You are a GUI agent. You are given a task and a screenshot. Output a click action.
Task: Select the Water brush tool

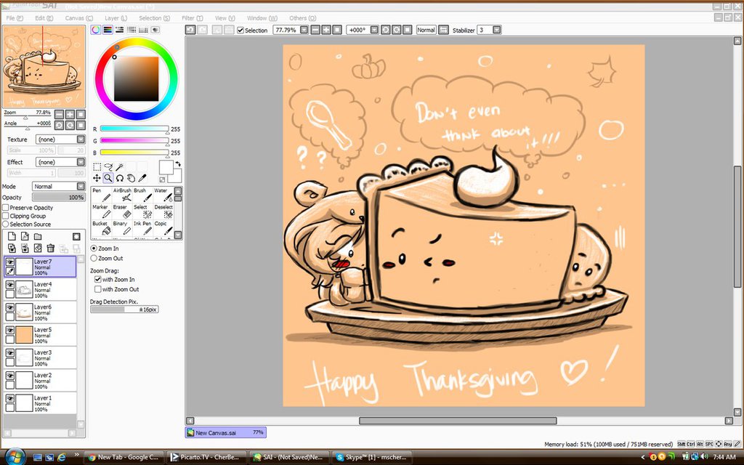[162, 195]
